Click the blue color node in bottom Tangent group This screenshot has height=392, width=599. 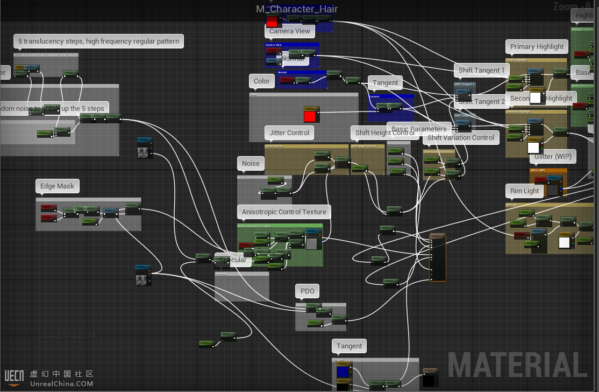coord(343,372)
